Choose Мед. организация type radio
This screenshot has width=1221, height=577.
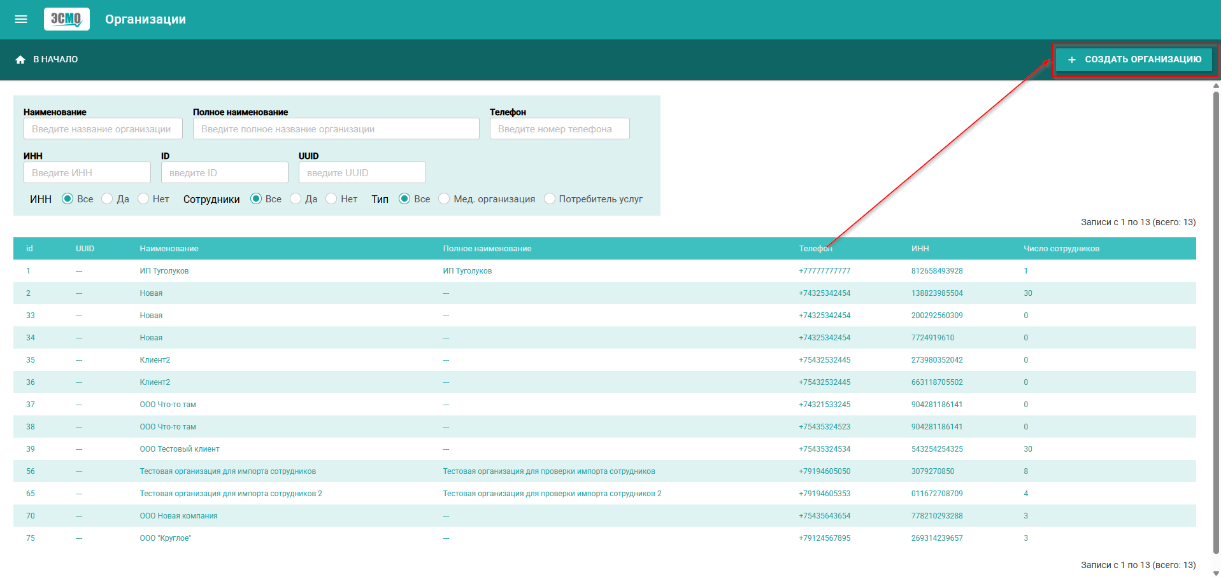coord(444,198)
